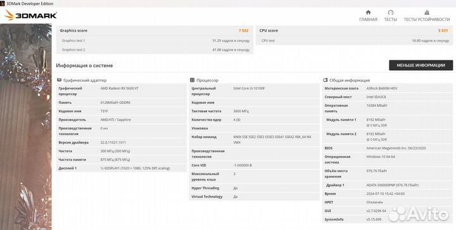Open the ТЕСТЫ УСТОЙЧИВОСТИ section
The height and width of the screenshot is (230, 456).
coord(427,16)
